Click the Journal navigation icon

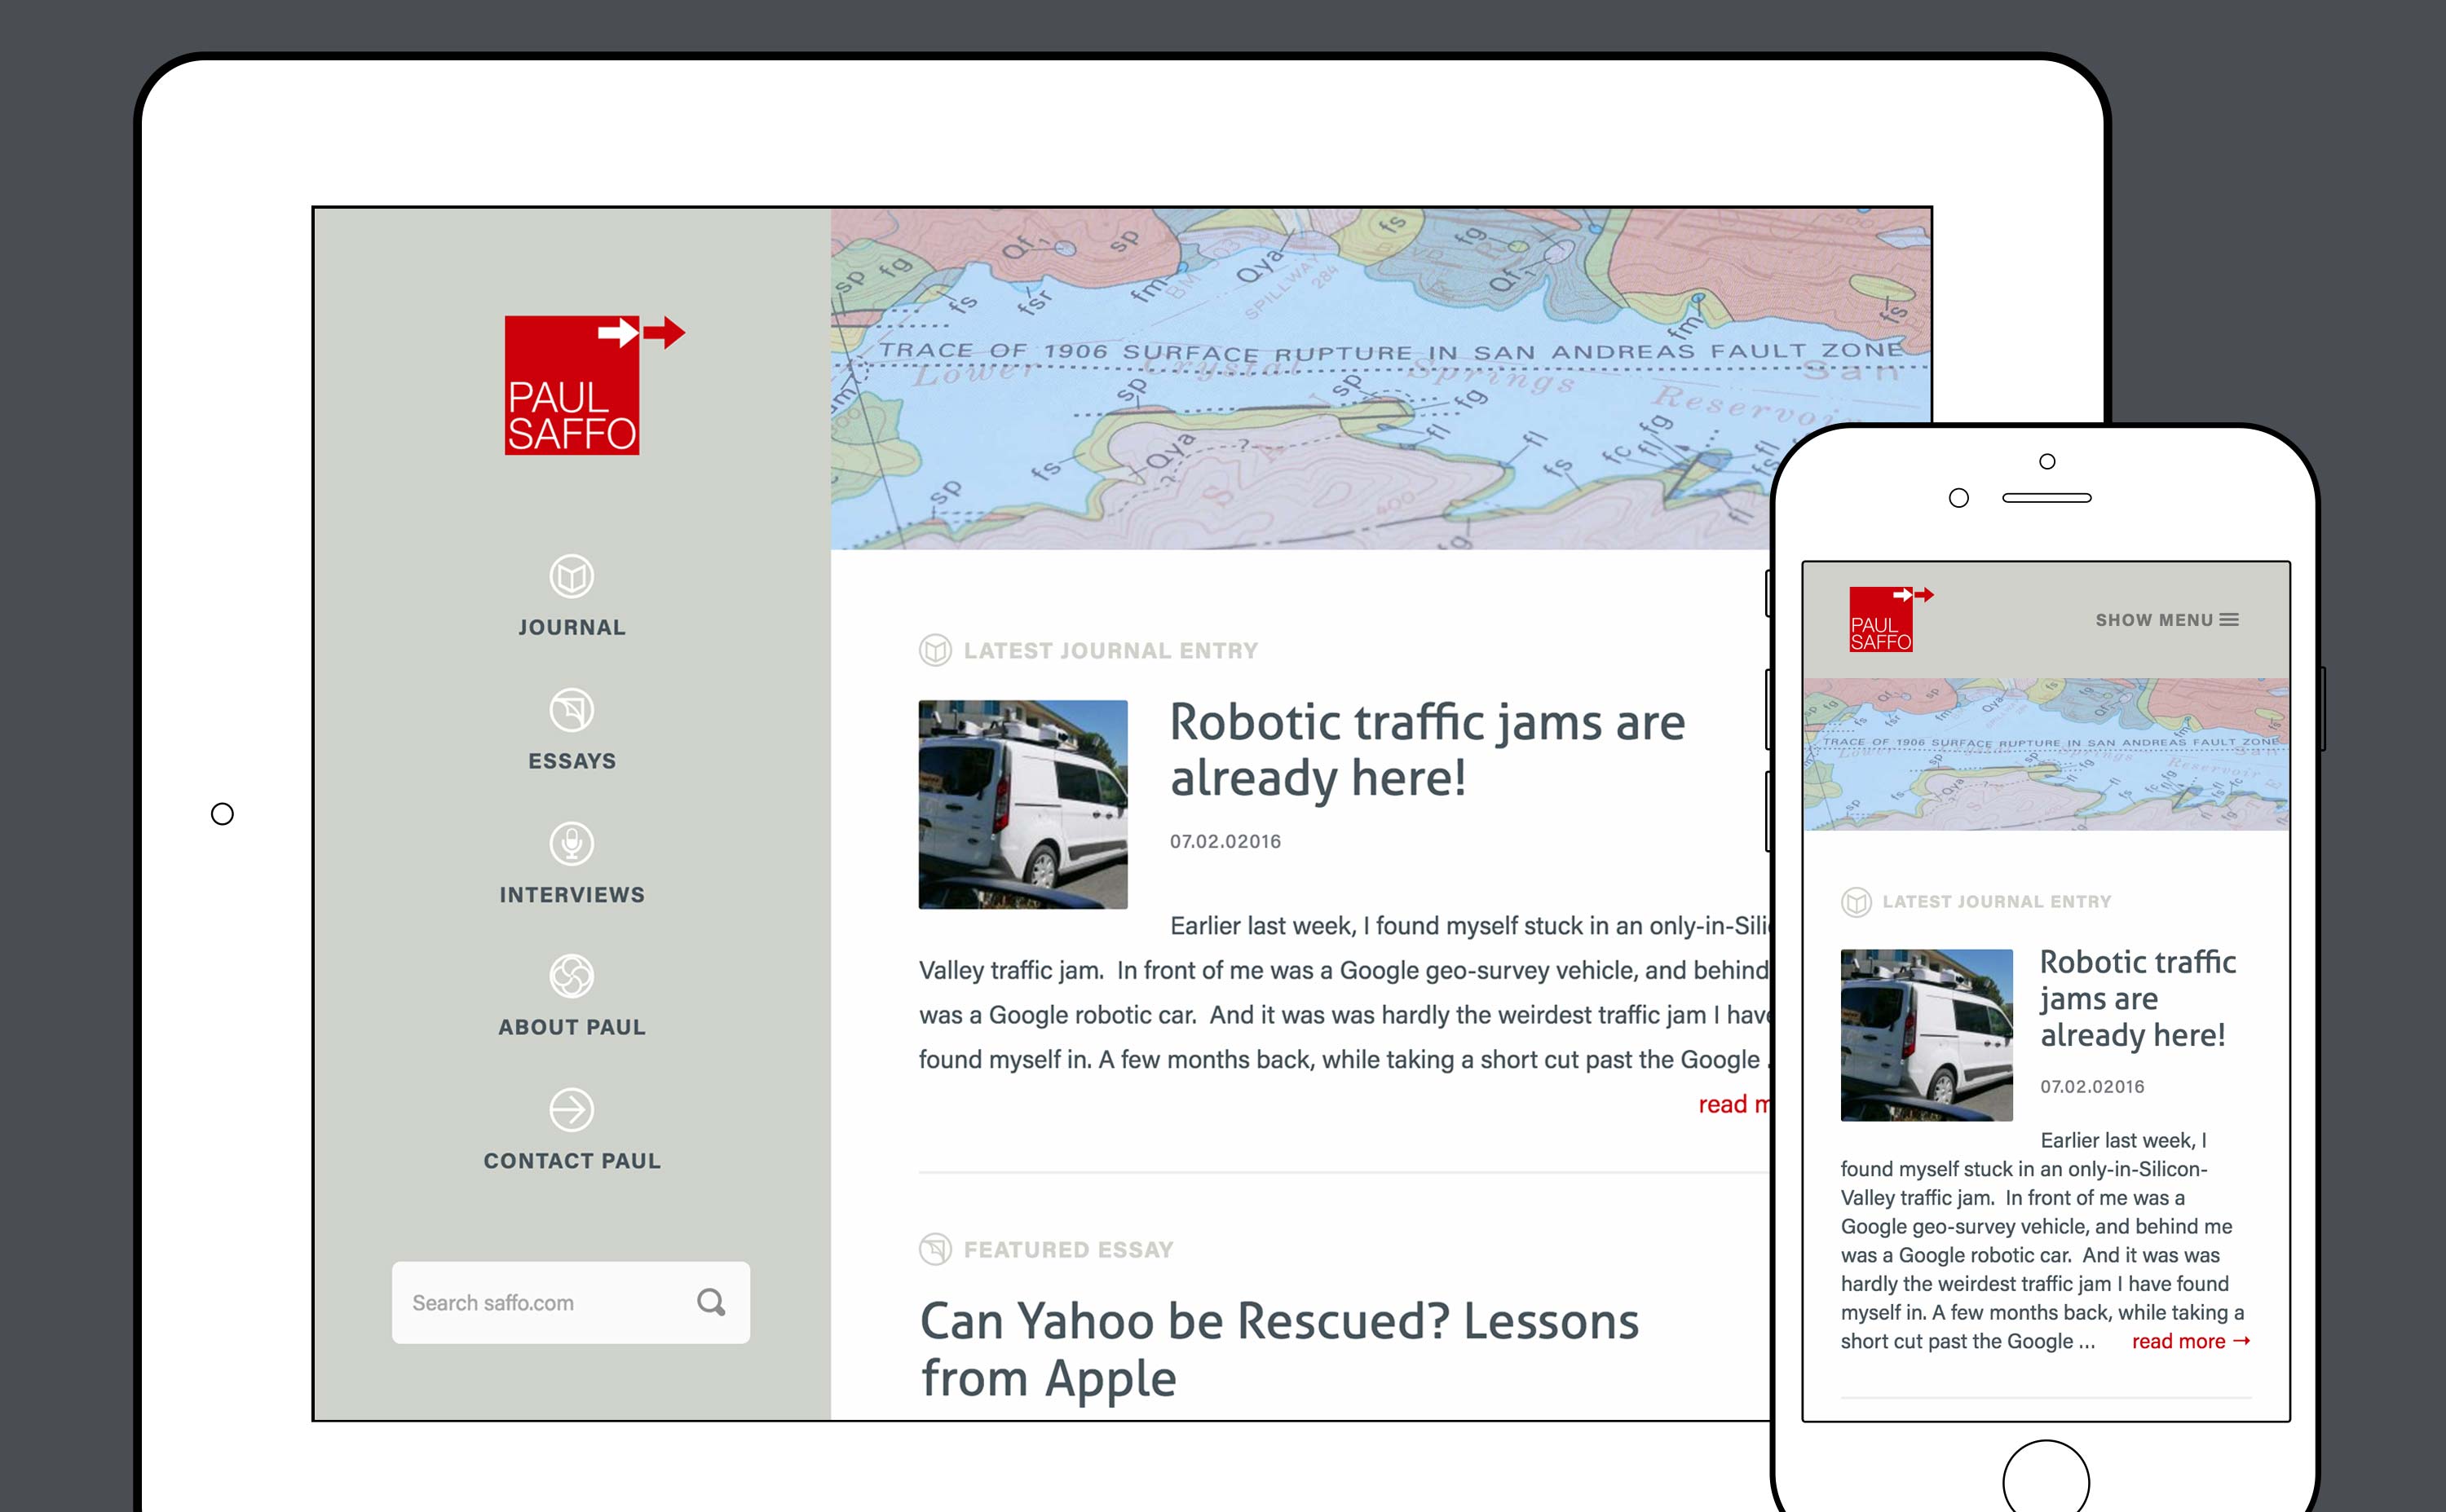(x=572, y=576)
